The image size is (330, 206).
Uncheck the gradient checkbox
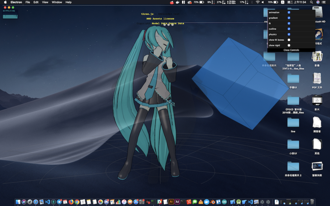coord(289,18)
